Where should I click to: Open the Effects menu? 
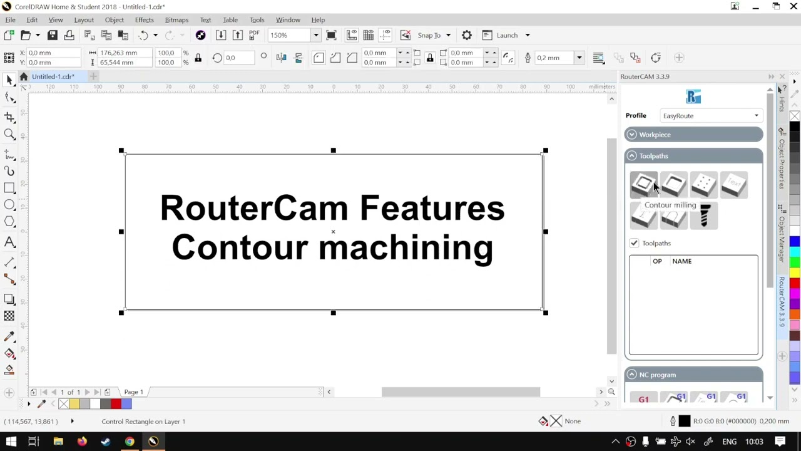click(144, 20)
